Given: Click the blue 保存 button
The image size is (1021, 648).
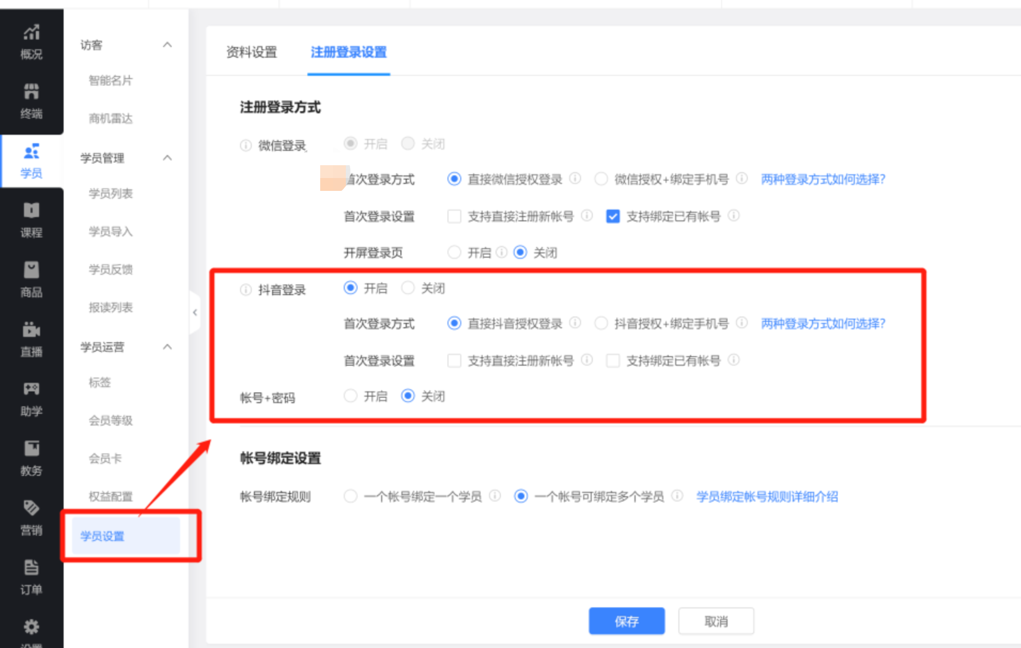Looking at the screenshot, I should point(626,621).
